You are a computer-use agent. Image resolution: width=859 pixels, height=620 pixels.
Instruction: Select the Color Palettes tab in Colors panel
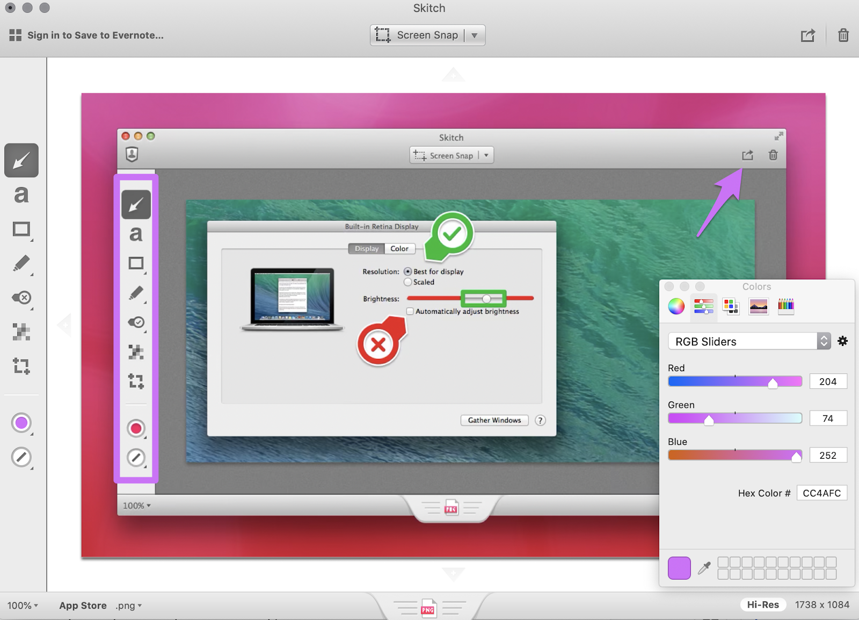(x=731, y=306)
